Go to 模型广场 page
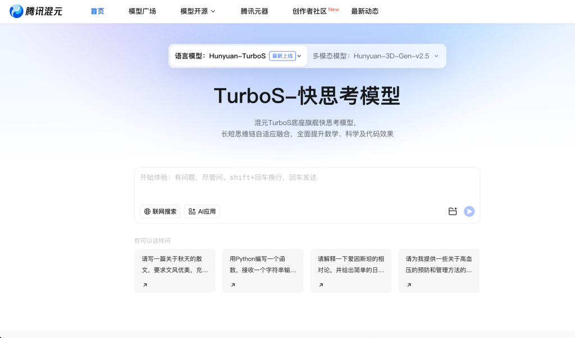Screen dimensions: 575x338 (142, 11)
